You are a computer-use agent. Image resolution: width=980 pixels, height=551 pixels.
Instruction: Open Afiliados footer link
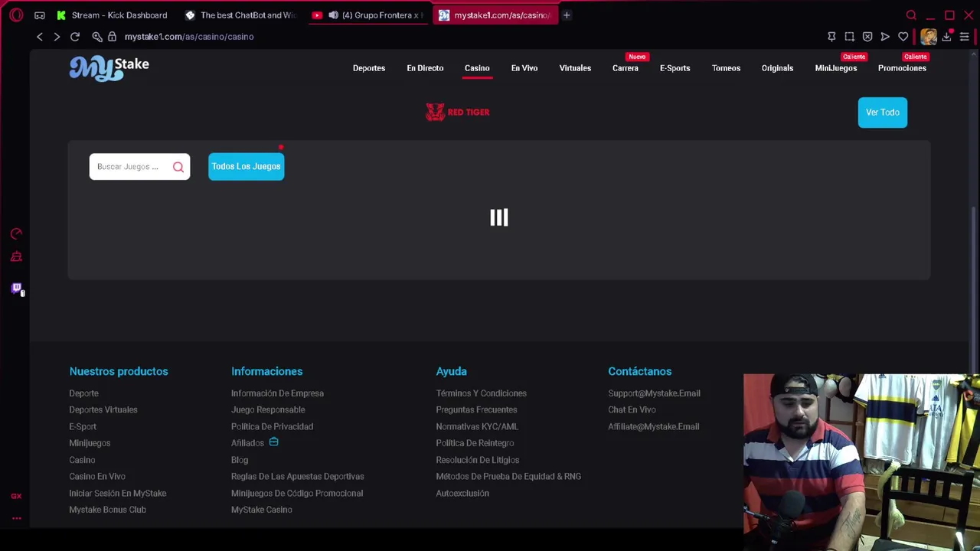coord(247,443)
